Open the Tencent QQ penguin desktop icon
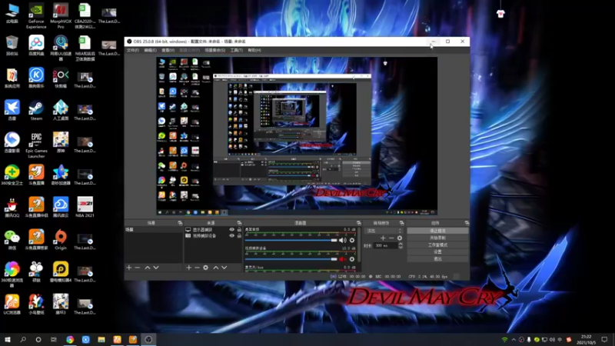Screen dimensions: 615x346 click(x=12, y=207)
